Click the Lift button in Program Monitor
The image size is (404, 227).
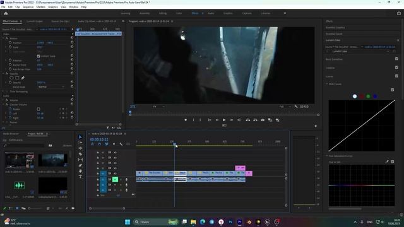[x=247, y=120]
